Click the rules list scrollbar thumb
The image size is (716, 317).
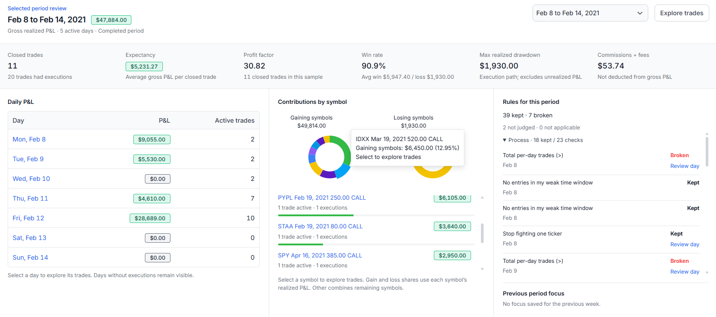pos(707,152)
